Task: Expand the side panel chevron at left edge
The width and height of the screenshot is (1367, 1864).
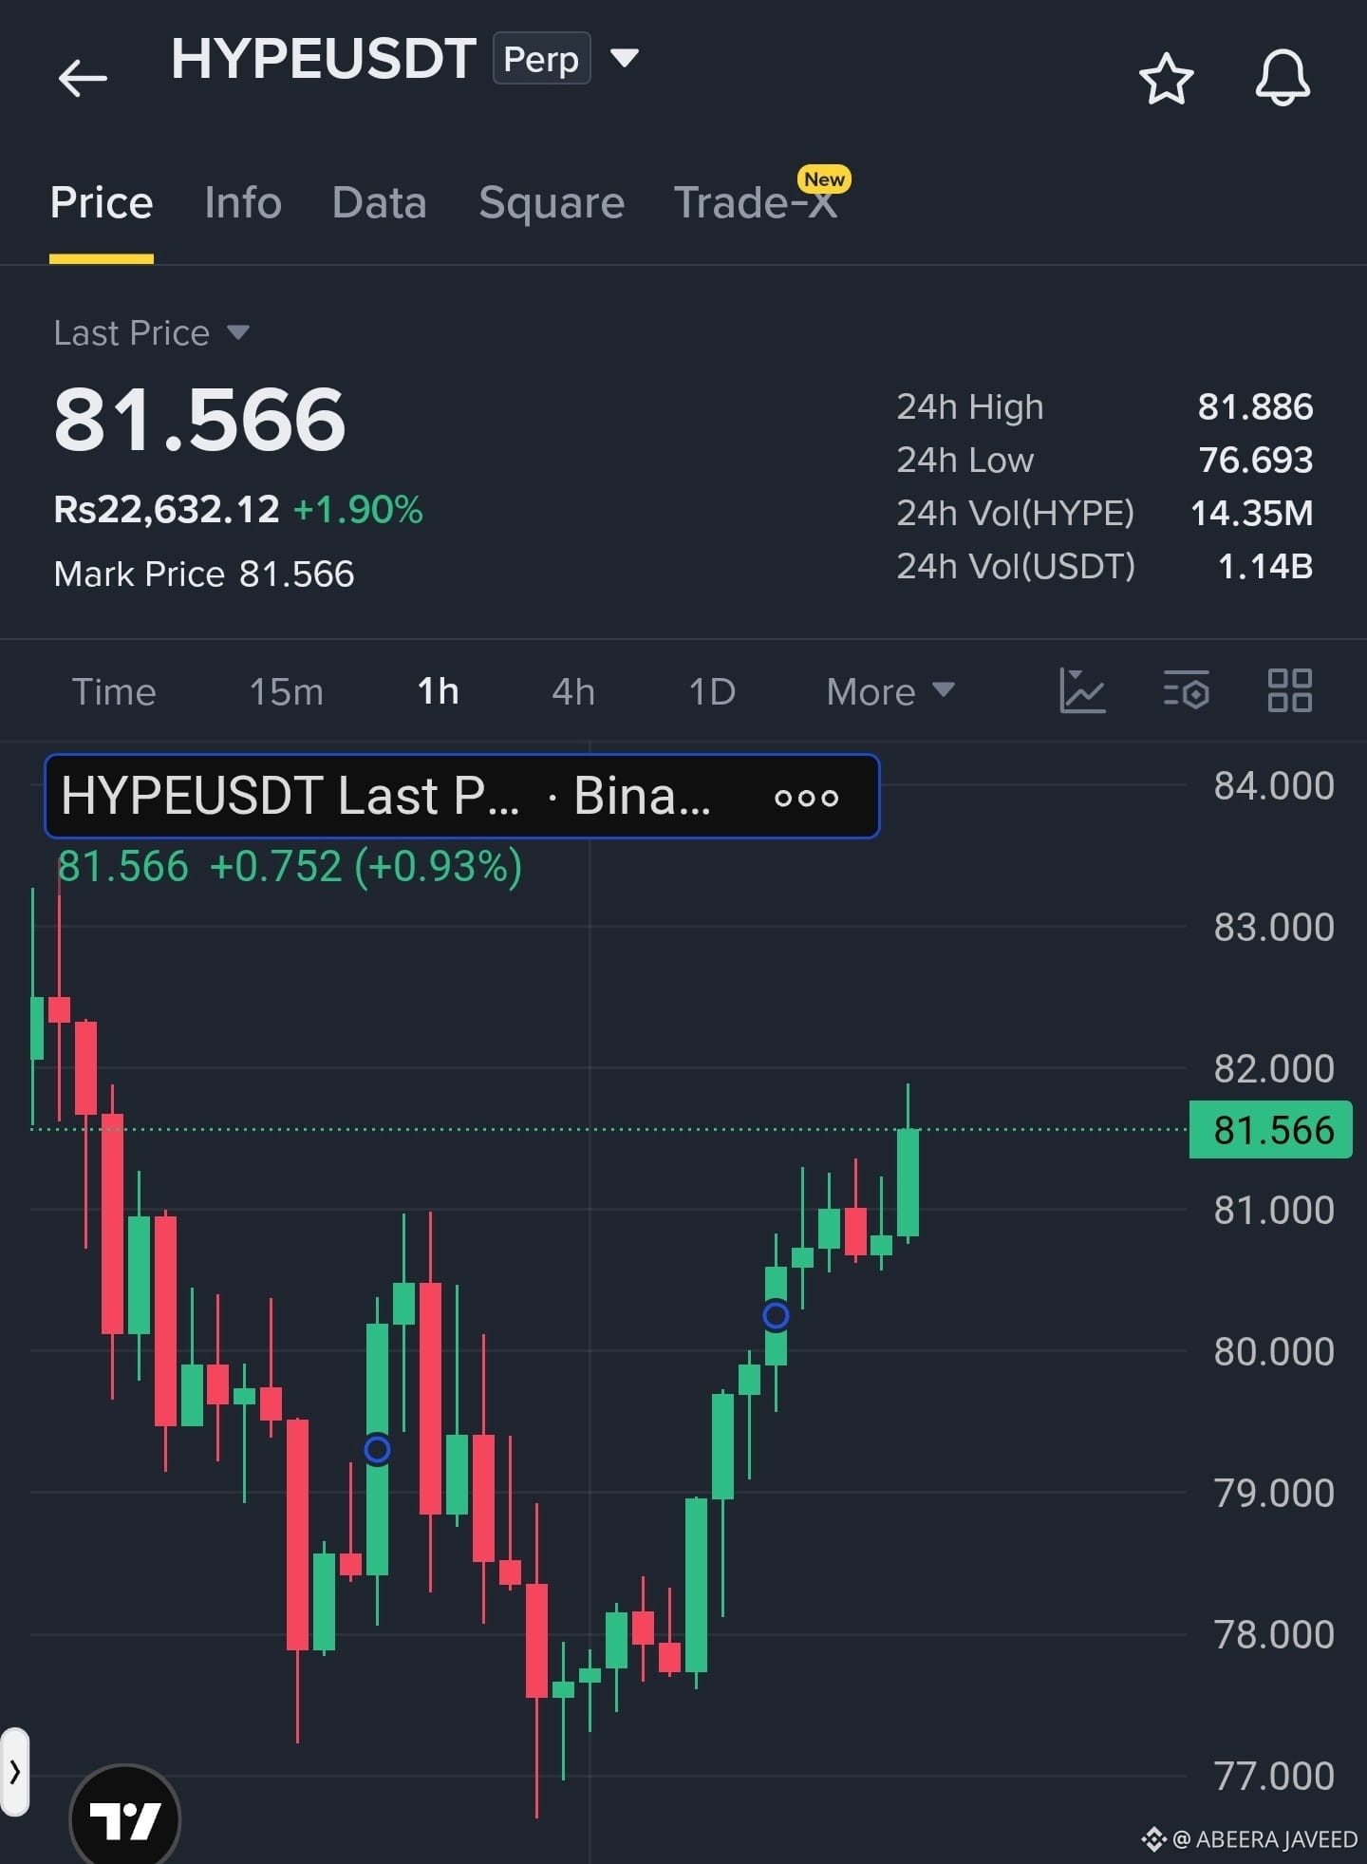Action: 15,1772
